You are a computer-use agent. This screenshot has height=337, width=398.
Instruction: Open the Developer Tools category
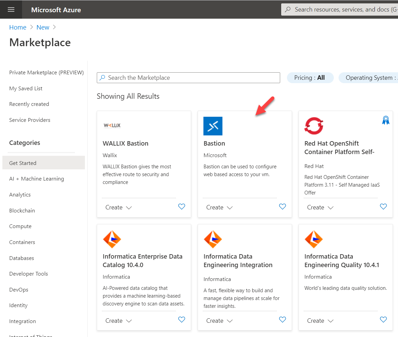click(29, 274)
